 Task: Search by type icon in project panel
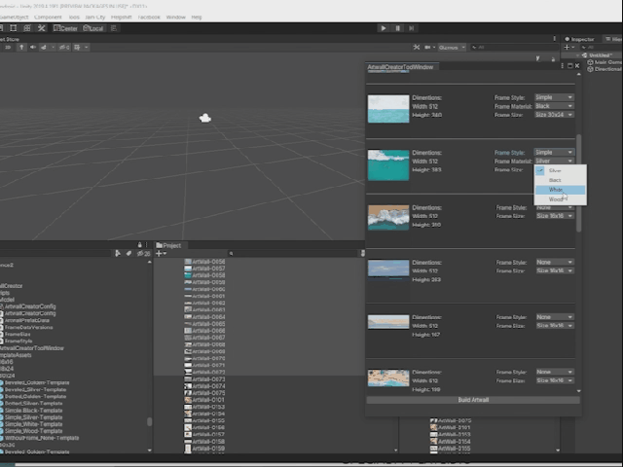click(x=118, y=253)
